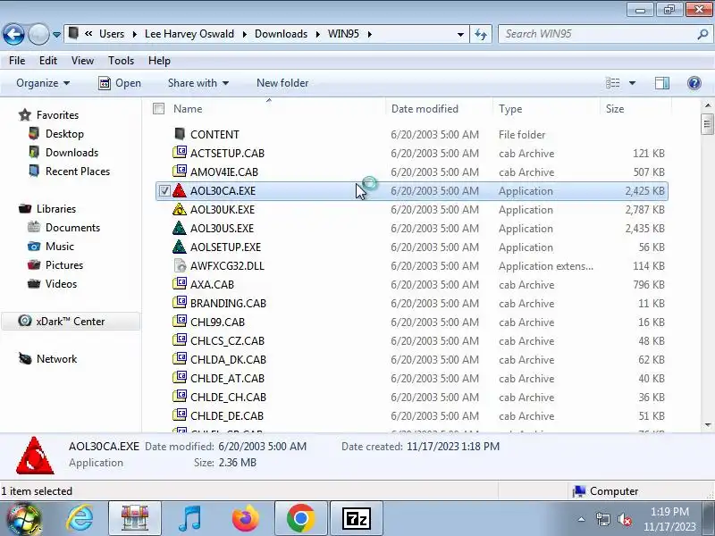
Task: Expand the arrow after Lee Harvey Oswald
Action: 244,34
